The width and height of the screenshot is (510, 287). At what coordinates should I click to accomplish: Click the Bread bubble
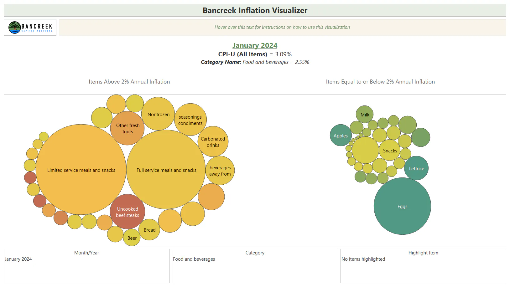(x=149, y=229)
